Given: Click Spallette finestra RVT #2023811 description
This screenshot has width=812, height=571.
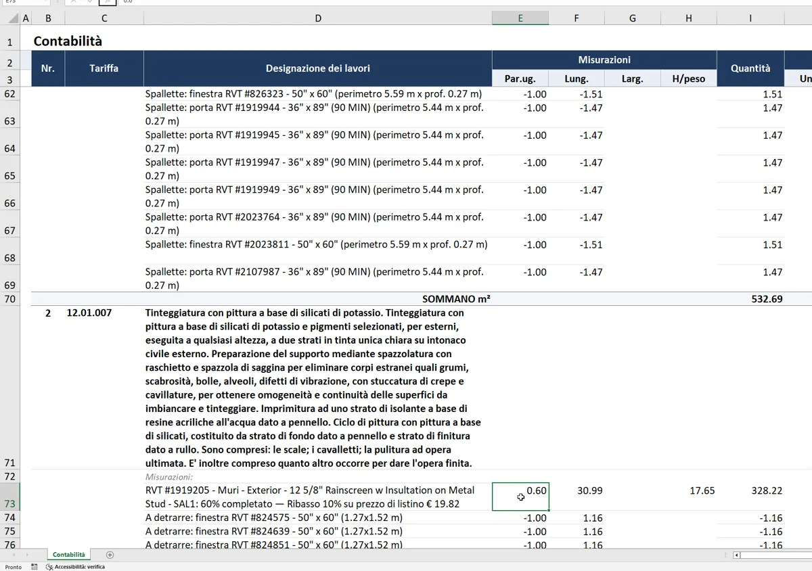Looking at the screenshot, I should [318, 251].
